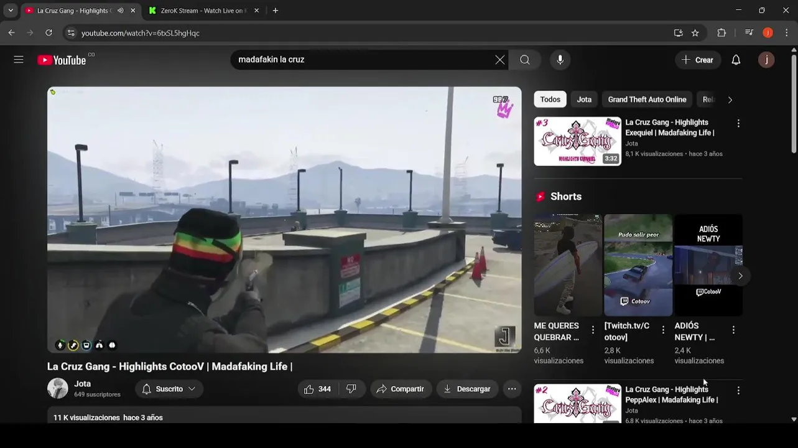Viewport: 798px width, 448px height.
Task: Open Pudo salir peor short thumbnail
Action: [x=638, y=265]
